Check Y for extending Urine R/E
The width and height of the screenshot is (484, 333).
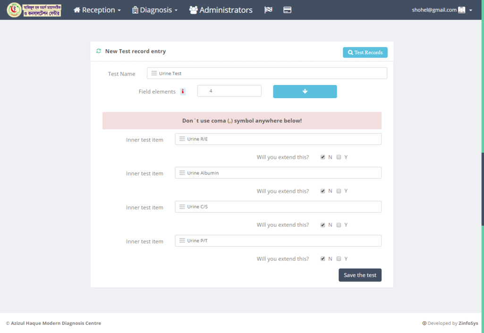click(339, 157)
